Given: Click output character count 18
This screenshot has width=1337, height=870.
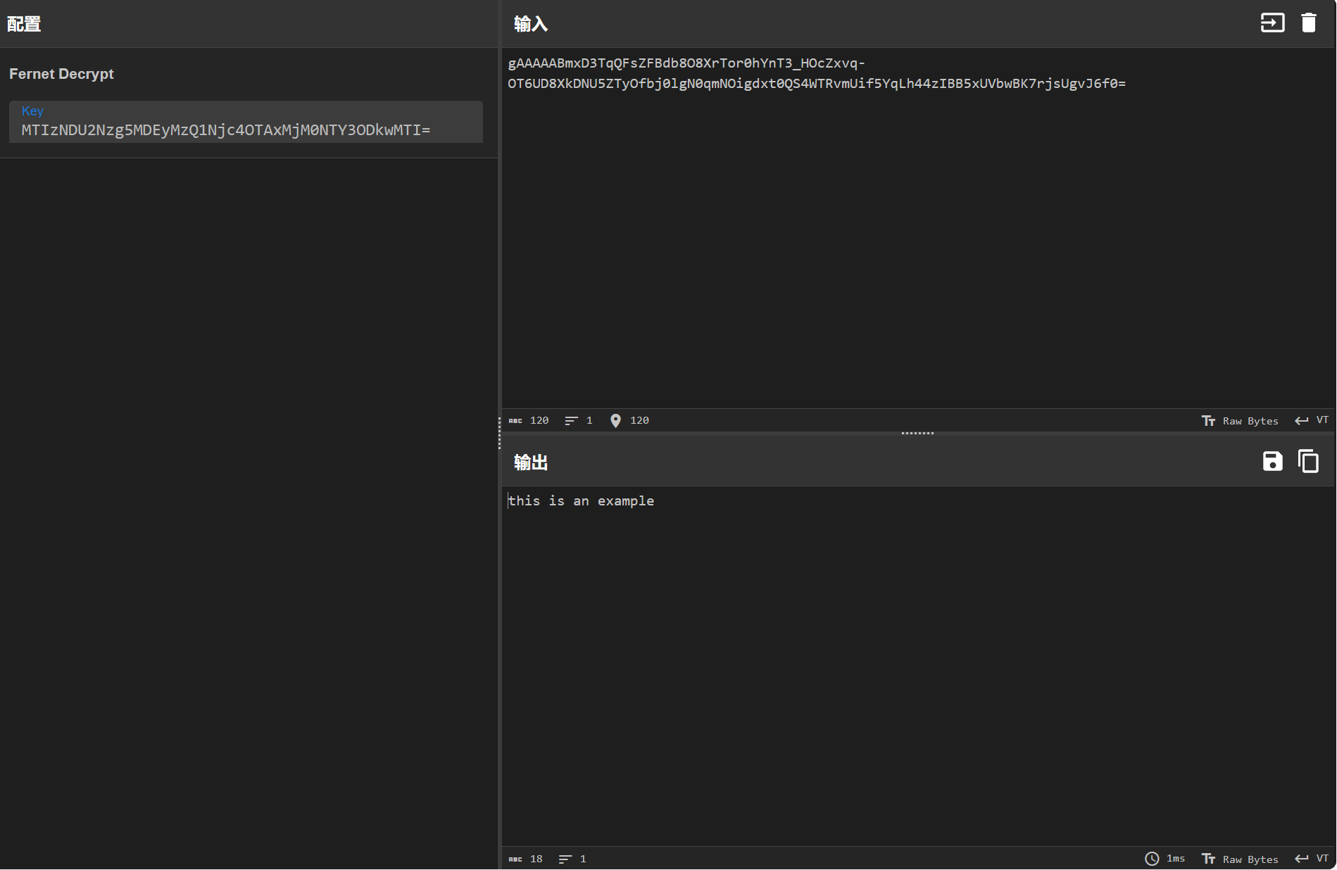Looking at the screenshot, I should pos(526,859).
